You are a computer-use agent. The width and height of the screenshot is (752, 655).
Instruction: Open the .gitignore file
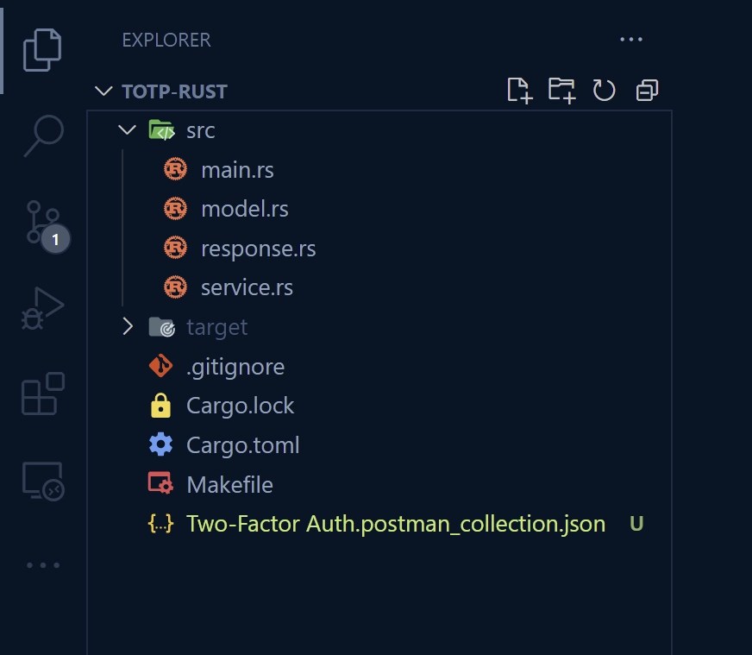235,366
